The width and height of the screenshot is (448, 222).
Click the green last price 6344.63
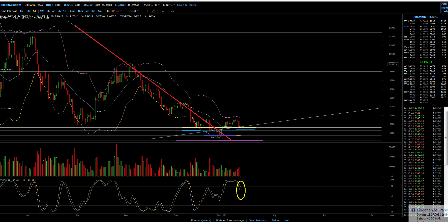[x=426, y=62]
